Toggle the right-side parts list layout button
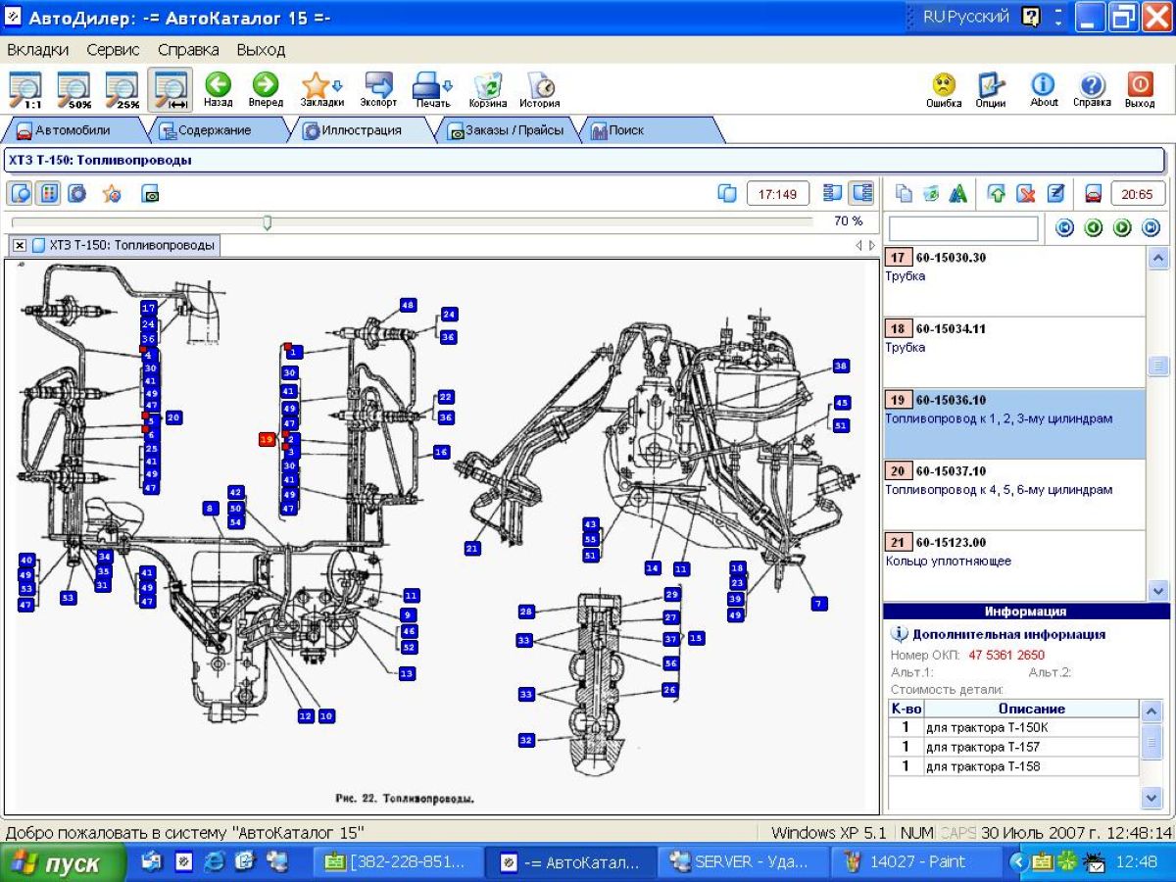This screenshot has height=882, width=1176. coord(861,193)
